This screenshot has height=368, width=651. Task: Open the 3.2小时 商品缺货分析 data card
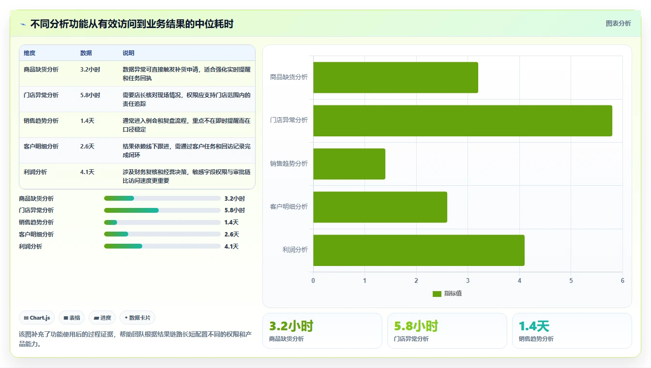click(x=322, y=331)
